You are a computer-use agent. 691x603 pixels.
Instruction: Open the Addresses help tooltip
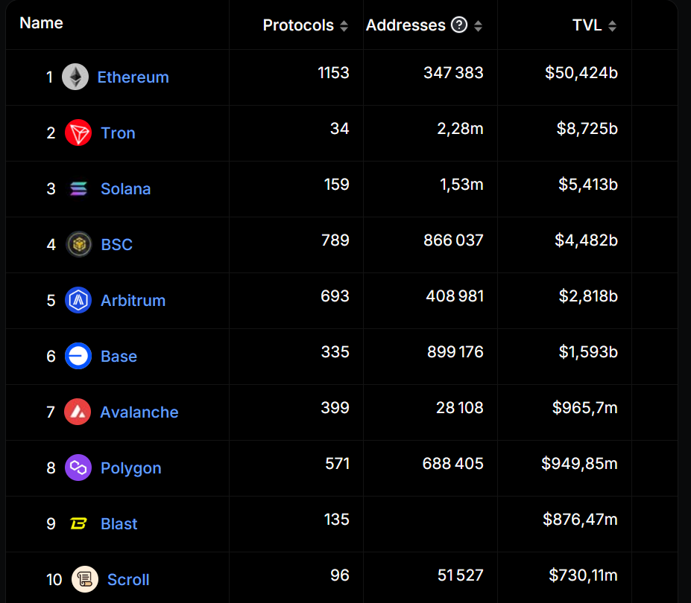point(460,25)
